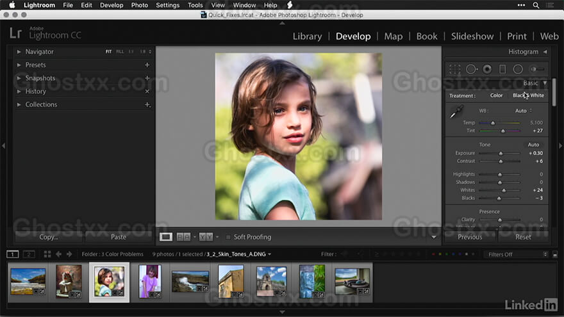Open Before/After left-right view icon

[x=183, y=237]
